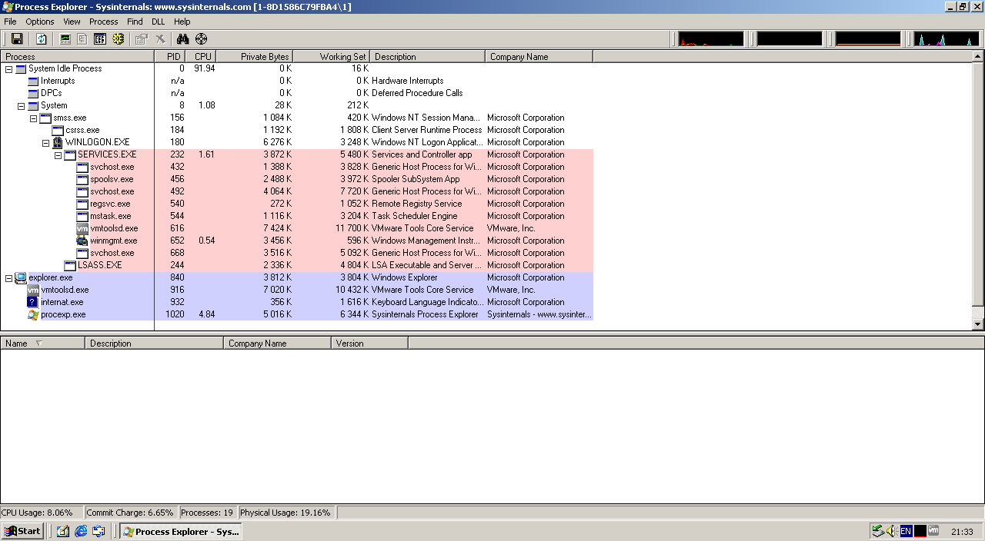The image size is (985, 541).
Task: Click the winmgmt.exe process icon
Action: 82,241
